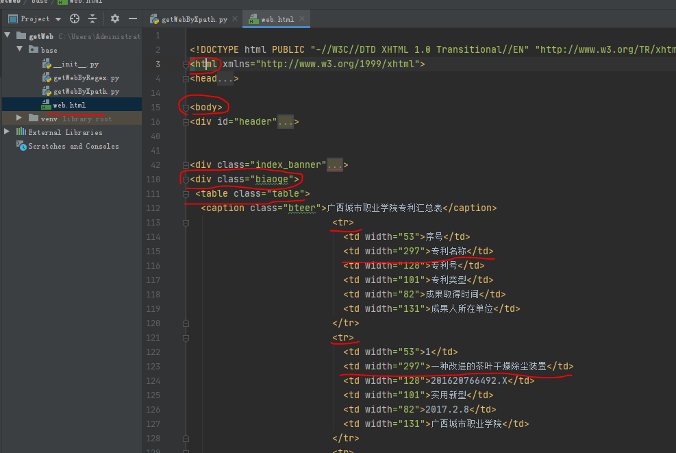Click Scratches and Consoles in project tree

(x=74, y=146)
